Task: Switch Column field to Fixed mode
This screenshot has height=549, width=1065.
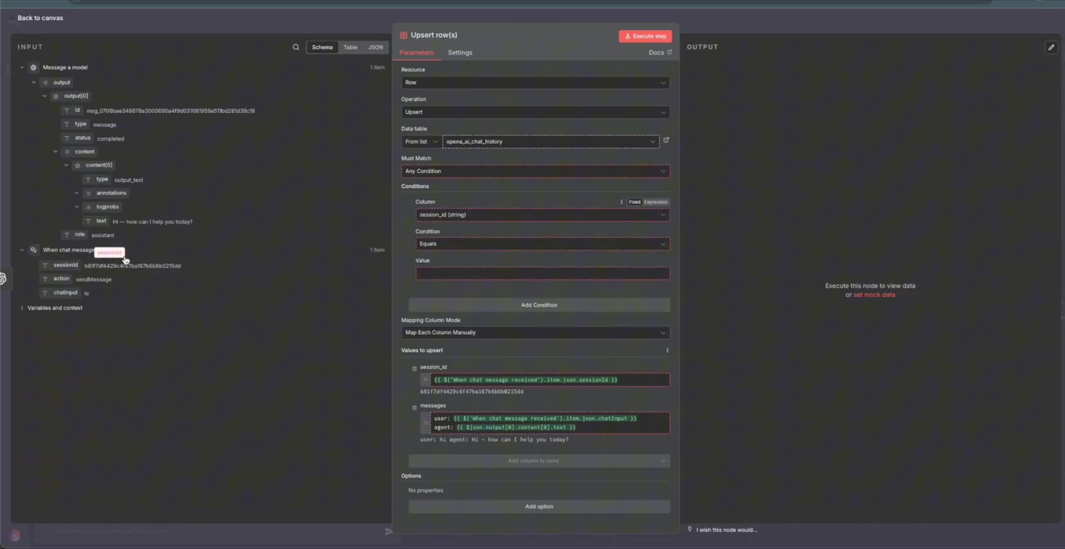Action: [635, 202]
